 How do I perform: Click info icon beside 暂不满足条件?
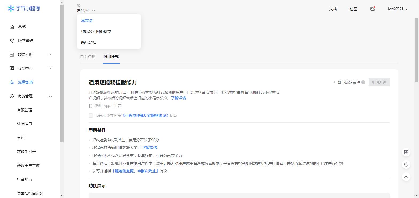tap(363, 82)
